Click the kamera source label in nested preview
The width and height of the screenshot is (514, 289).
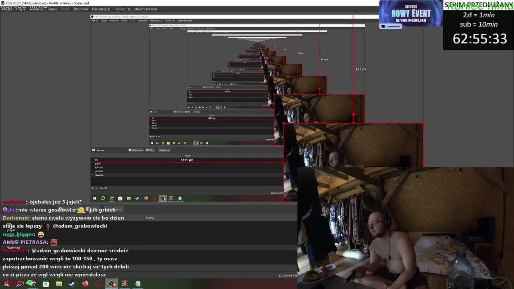coord(100,150)
